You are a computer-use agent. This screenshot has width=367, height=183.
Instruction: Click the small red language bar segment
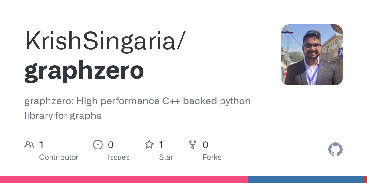[x=365, y=179]
